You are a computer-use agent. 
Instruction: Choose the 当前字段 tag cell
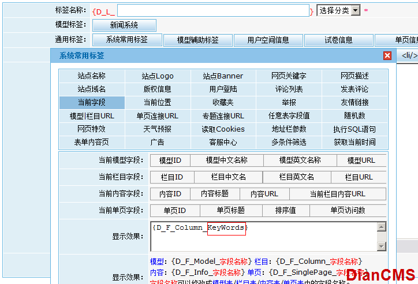pyautogui.click(x=92, y=103)
